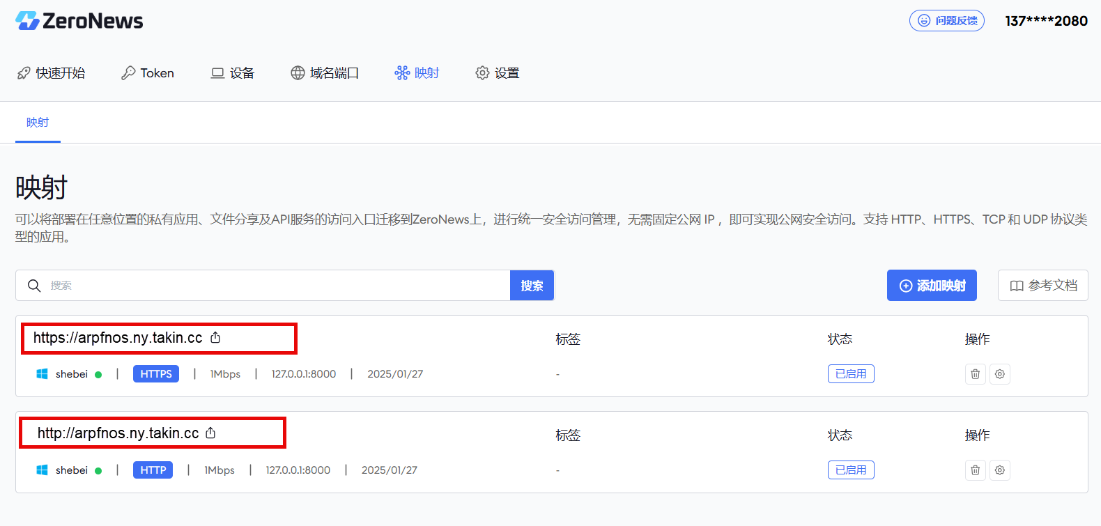Click share icon beside https://arpfnos.ny.takin.cc

pos(215,337)
